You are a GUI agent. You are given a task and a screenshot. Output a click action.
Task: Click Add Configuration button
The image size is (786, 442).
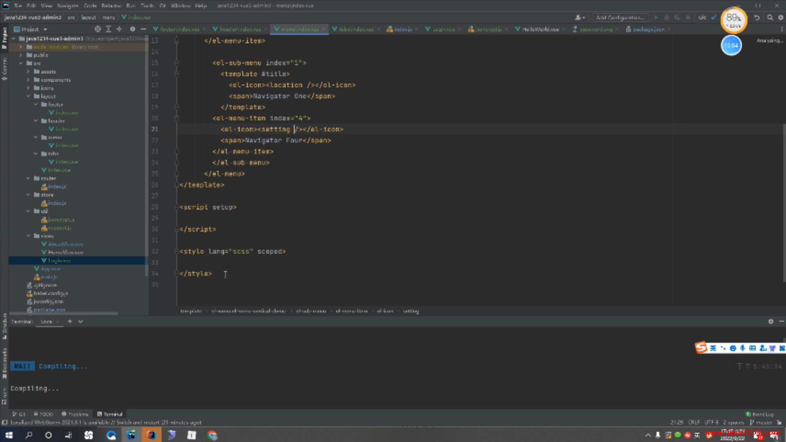pos(620,18)
